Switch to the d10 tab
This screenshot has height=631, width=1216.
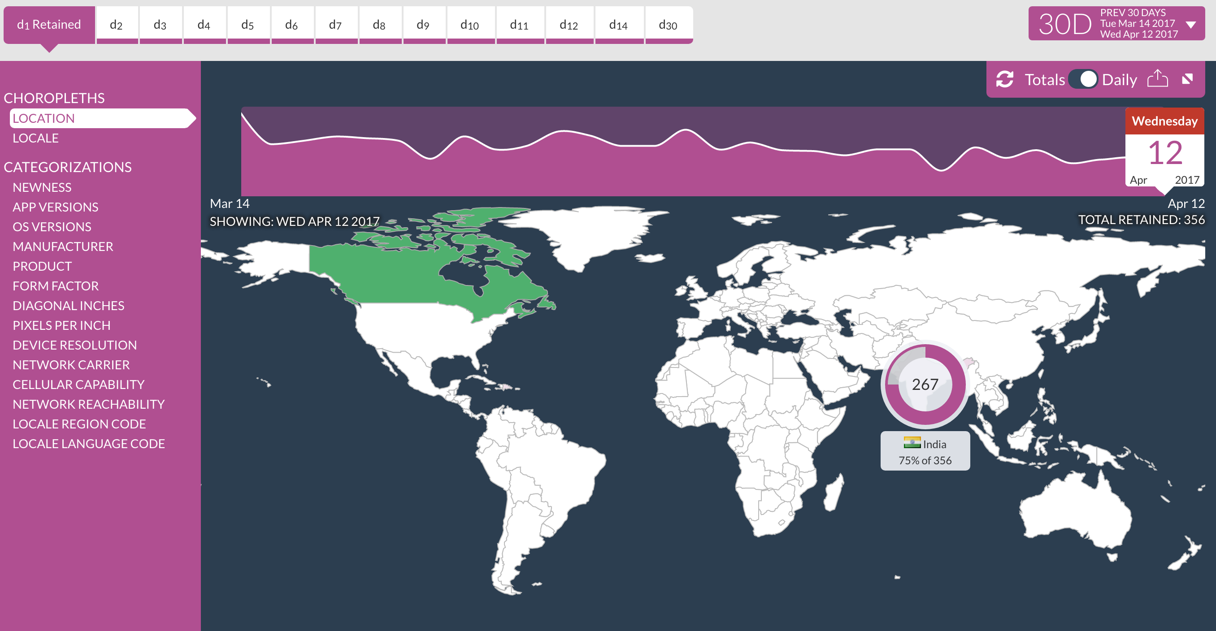click(470, 25)
